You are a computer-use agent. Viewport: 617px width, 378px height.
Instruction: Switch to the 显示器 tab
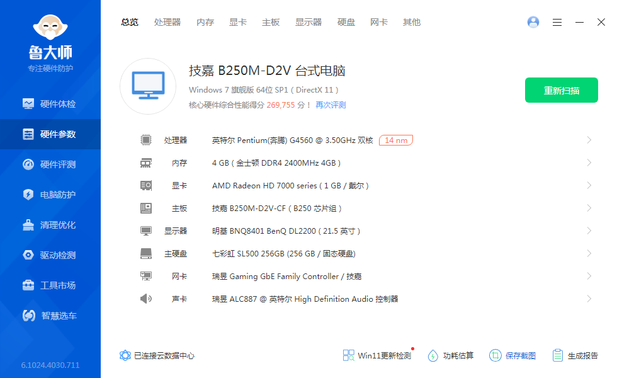pyautogui.click(x=308, y=22)
